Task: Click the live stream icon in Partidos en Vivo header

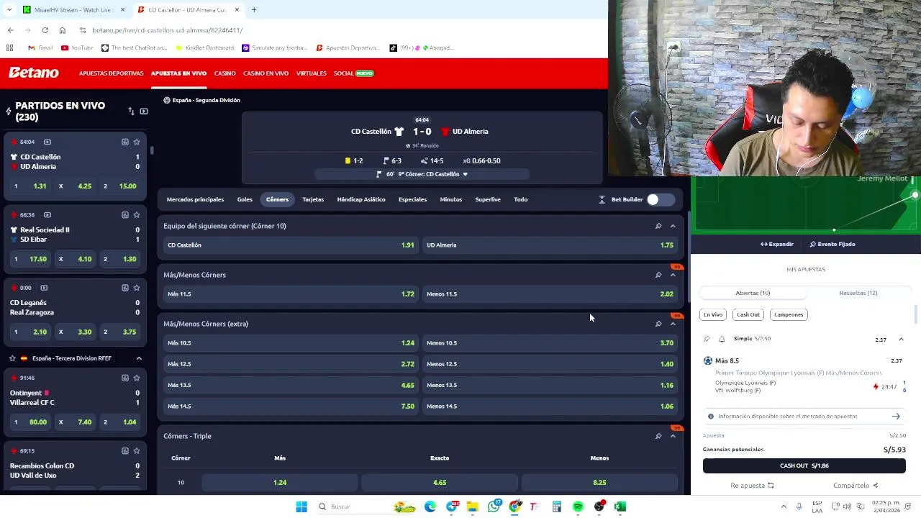Action: pos(144,112)
